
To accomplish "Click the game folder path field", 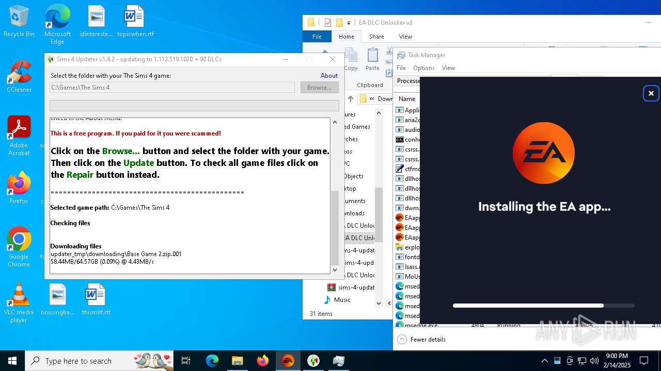I will pos(172,88).
